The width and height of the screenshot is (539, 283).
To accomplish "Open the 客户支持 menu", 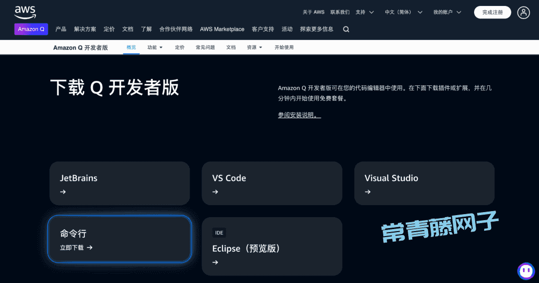I will [x=263, y=29].
